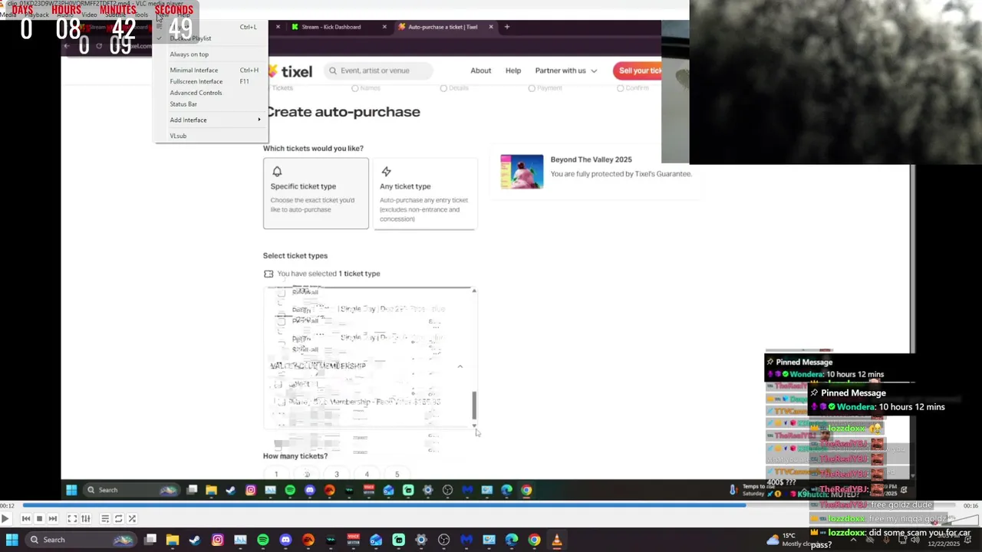Toggle VLC random shuffle button
Image resolution: width=982 pixels, height=552 pixels.
click(x=132, y=519)
